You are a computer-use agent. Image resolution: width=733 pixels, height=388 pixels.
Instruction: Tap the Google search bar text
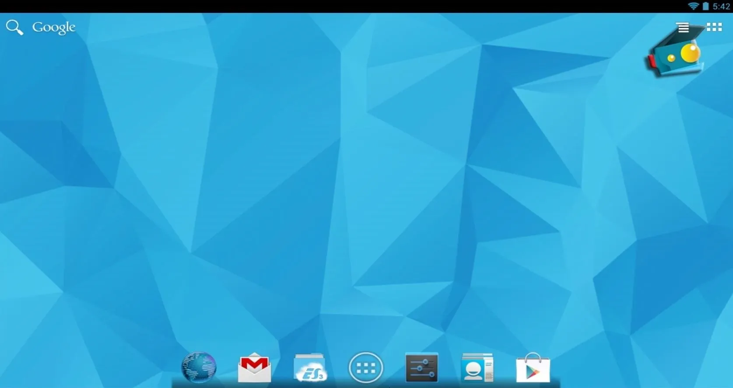tap(54, 28)
